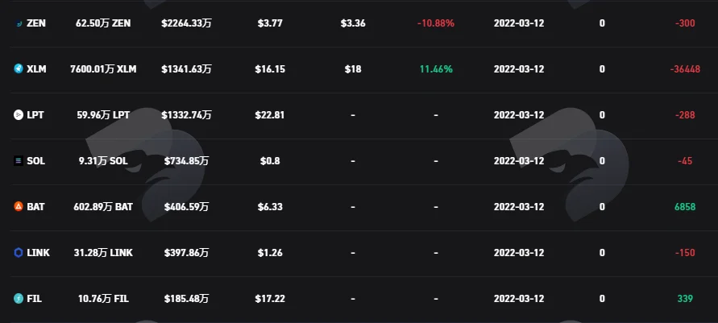The image size is (718, 323).
Task: Click the XLM coin icon
Action: tap(19, 69)
